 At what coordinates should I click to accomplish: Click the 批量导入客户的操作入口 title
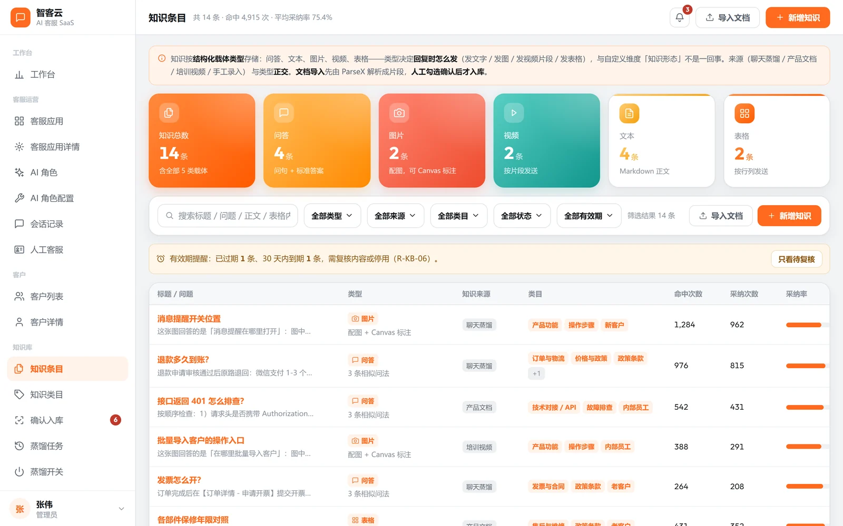point(200,440)
